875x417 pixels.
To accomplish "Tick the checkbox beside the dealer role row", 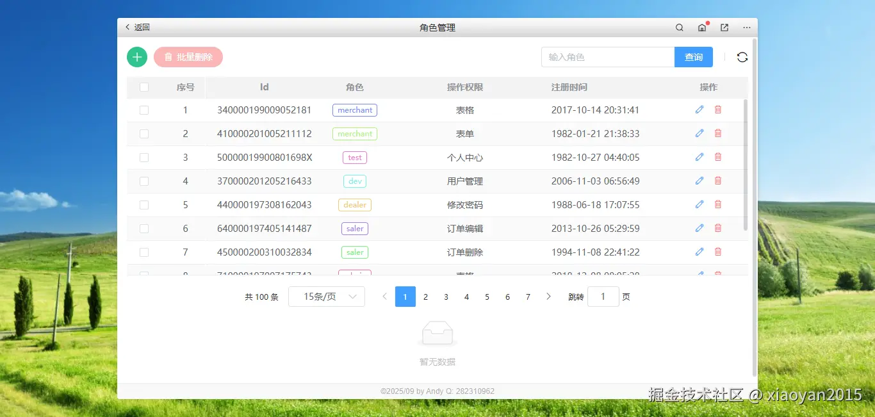I will pyautogui.click(x=144, y=204).
